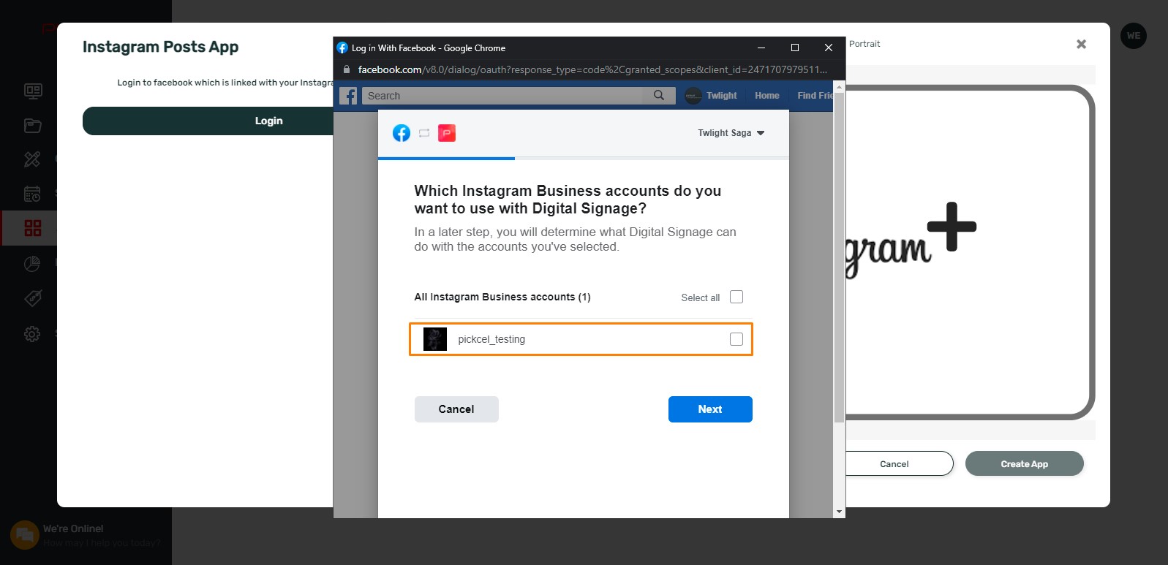Open the schedule calendar icon in the sidebar

[x=33, y=194]
